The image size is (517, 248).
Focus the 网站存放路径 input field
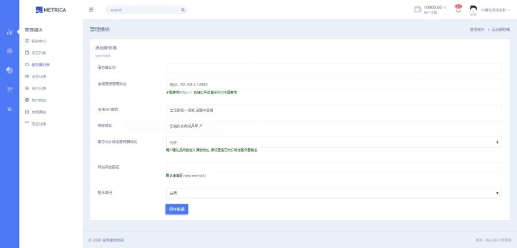[x=334, y=167]
